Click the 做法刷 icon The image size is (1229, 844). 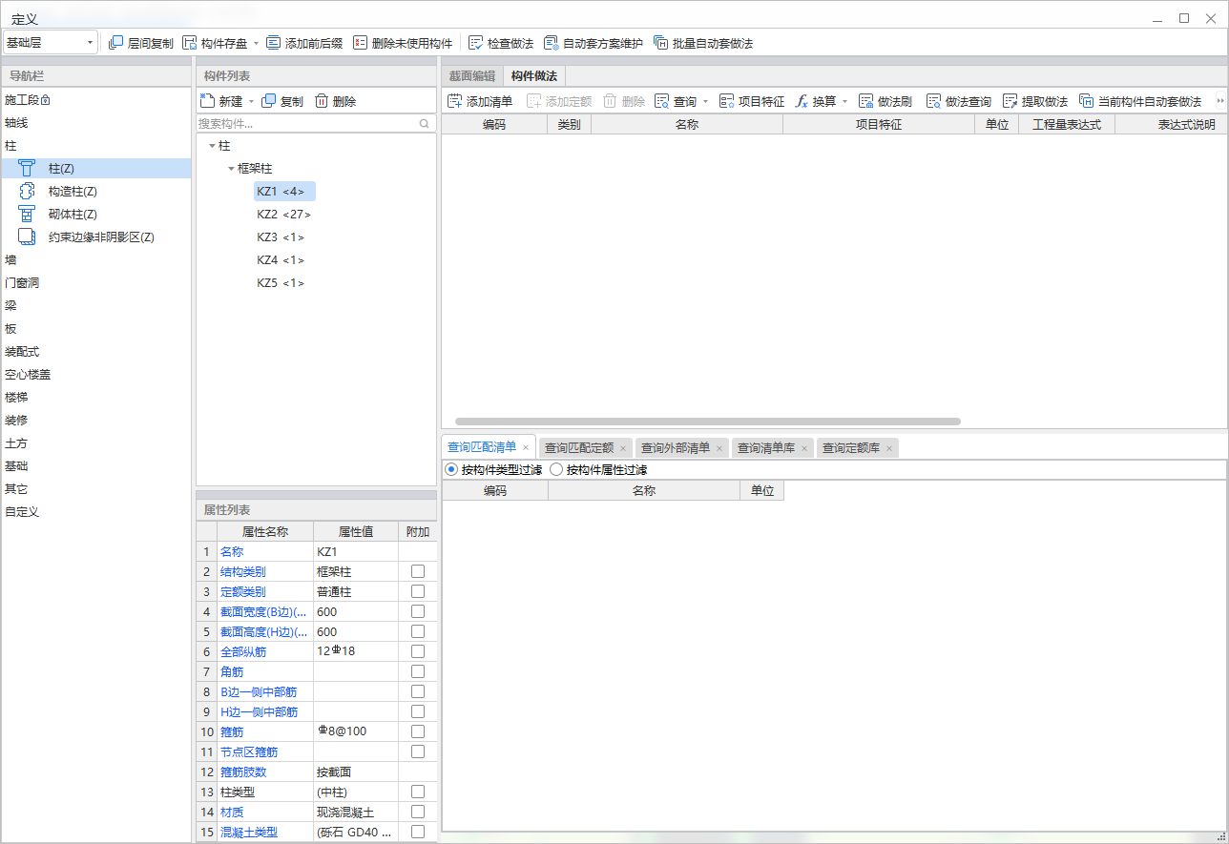[865, 101]
